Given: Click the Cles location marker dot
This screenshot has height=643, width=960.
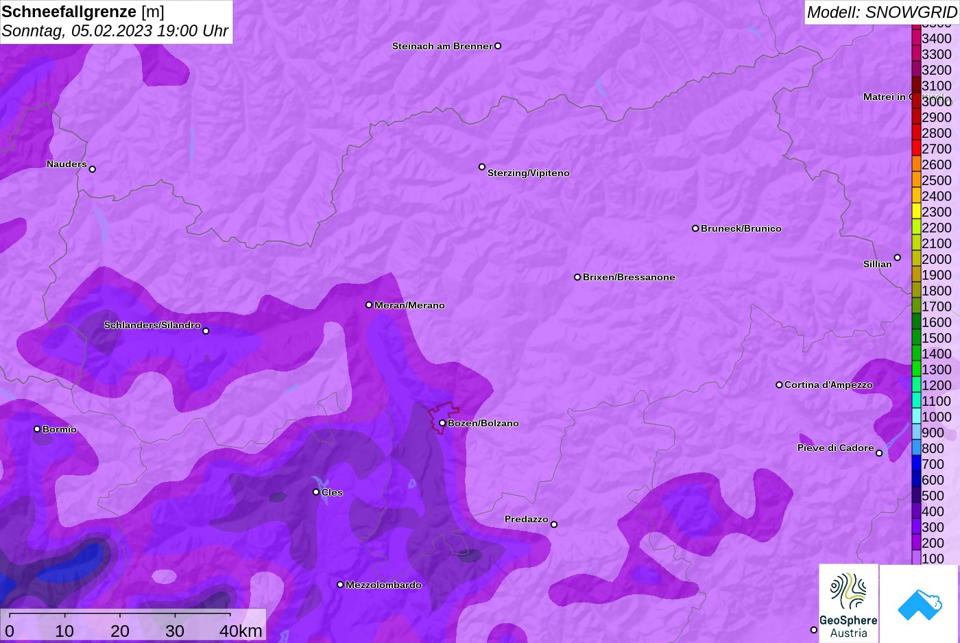Looking at the screenshot, I should (x=316, y=492).
